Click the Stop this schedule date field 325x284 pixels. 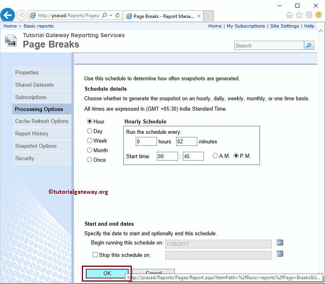(x=218, y=255)
